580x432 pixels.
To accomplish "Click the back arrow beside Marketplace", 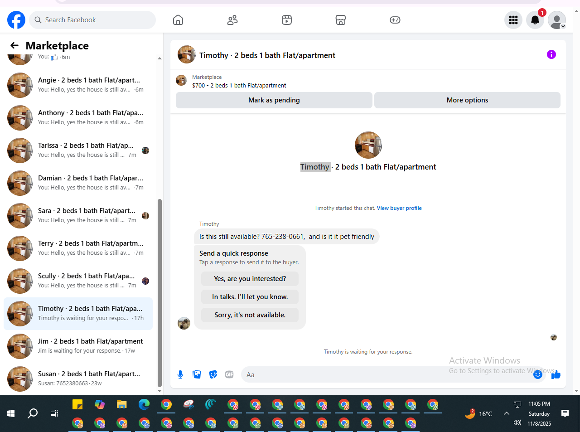I will coord(14,45).
